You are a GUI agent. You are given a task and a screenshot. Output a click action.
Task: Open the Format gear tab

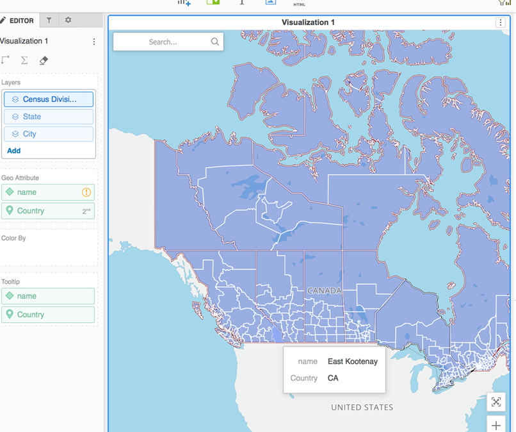point(68,20)
